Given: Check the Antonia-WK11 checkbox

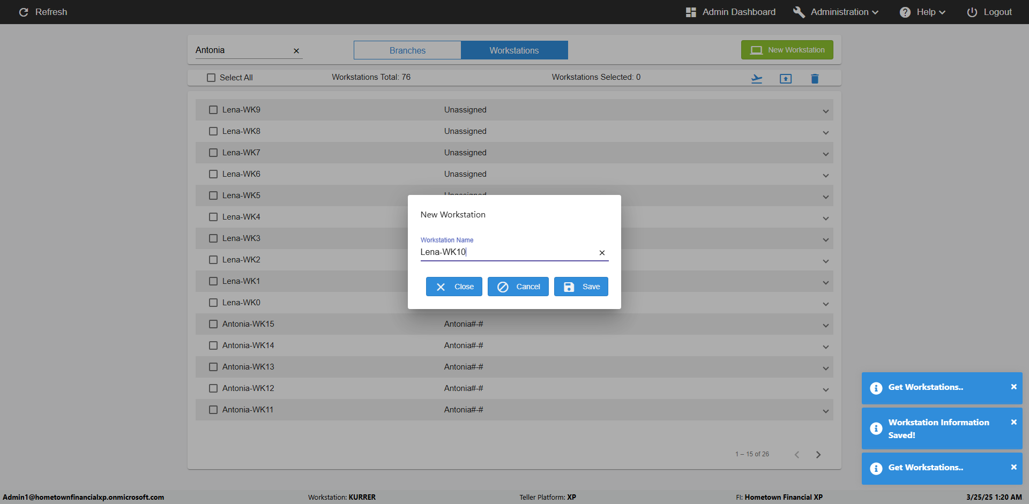Looking at the screenshot, I should (x=213, y=410).
